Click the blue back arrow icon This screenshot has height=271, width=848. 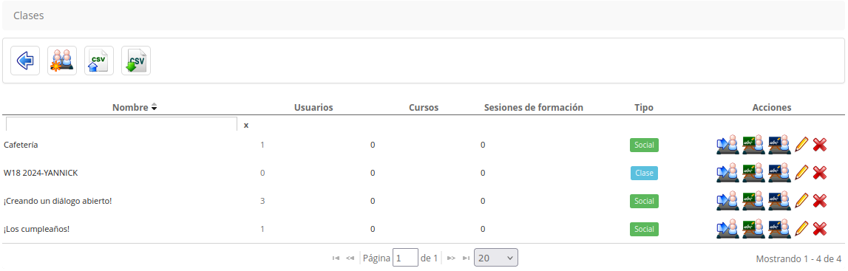coord(25,61)
